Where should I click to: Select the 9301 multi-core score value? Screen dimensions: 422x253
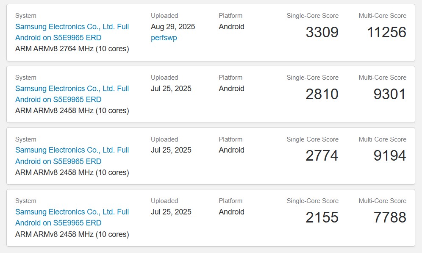(x=390, y=95)
